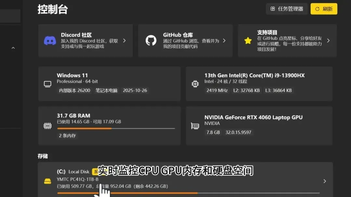Click the C: disk usage bar
The width and height of the screenshot is (351, 197).
coord(188,193)
